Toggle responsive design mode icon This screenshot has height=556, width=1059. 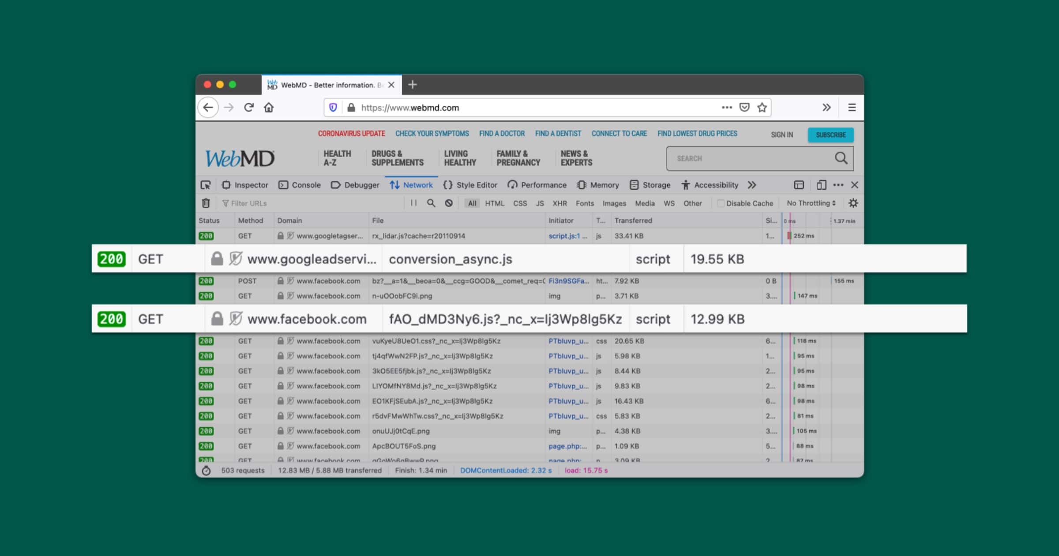(821, 185)
